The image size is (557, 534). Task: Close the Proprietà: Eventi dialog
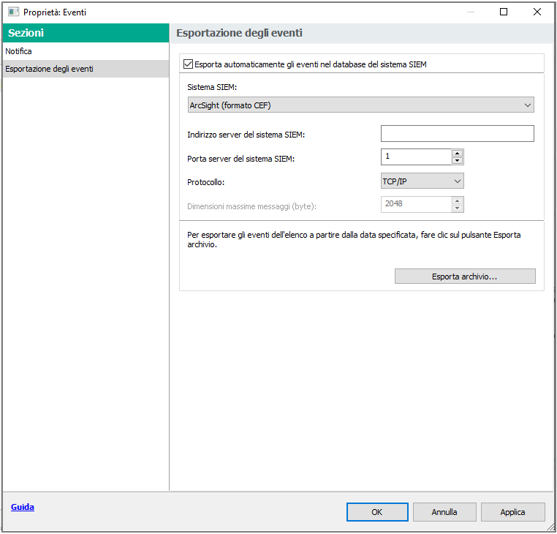tap(537, 12)
